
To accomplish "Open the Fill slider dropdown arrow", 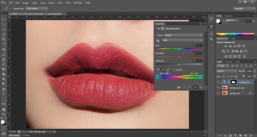I will 255,76.
